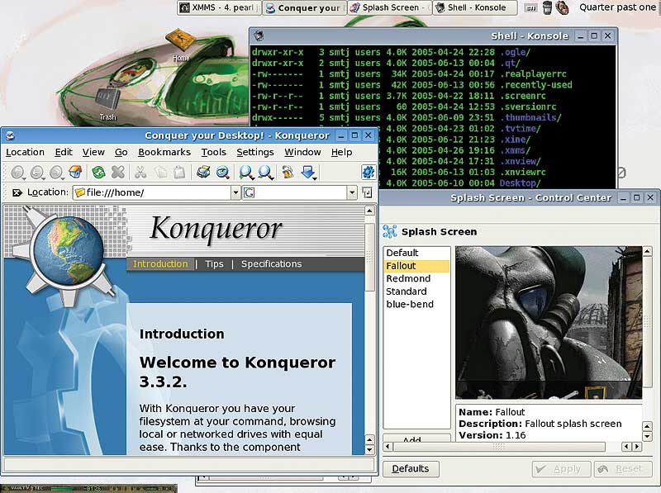Print the page with printer icon
This screenshot has width=661, height=493.
pos(203,172)
